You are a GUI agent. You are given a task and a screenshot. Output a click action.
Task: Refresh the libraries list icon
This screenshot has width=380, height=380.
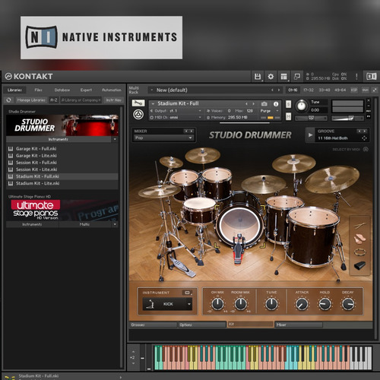pos(8,100)
